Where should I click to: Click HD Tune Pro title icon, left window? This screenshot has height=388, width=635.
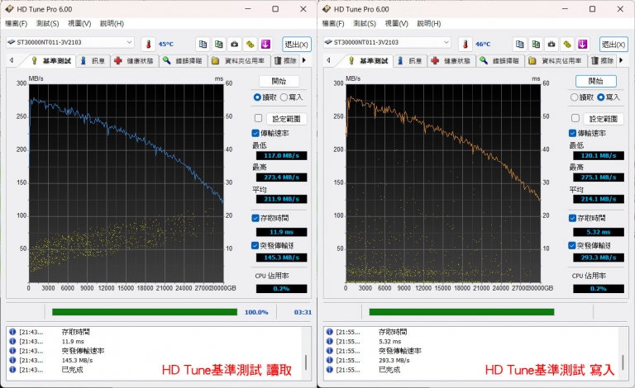(x=9, y=9)
